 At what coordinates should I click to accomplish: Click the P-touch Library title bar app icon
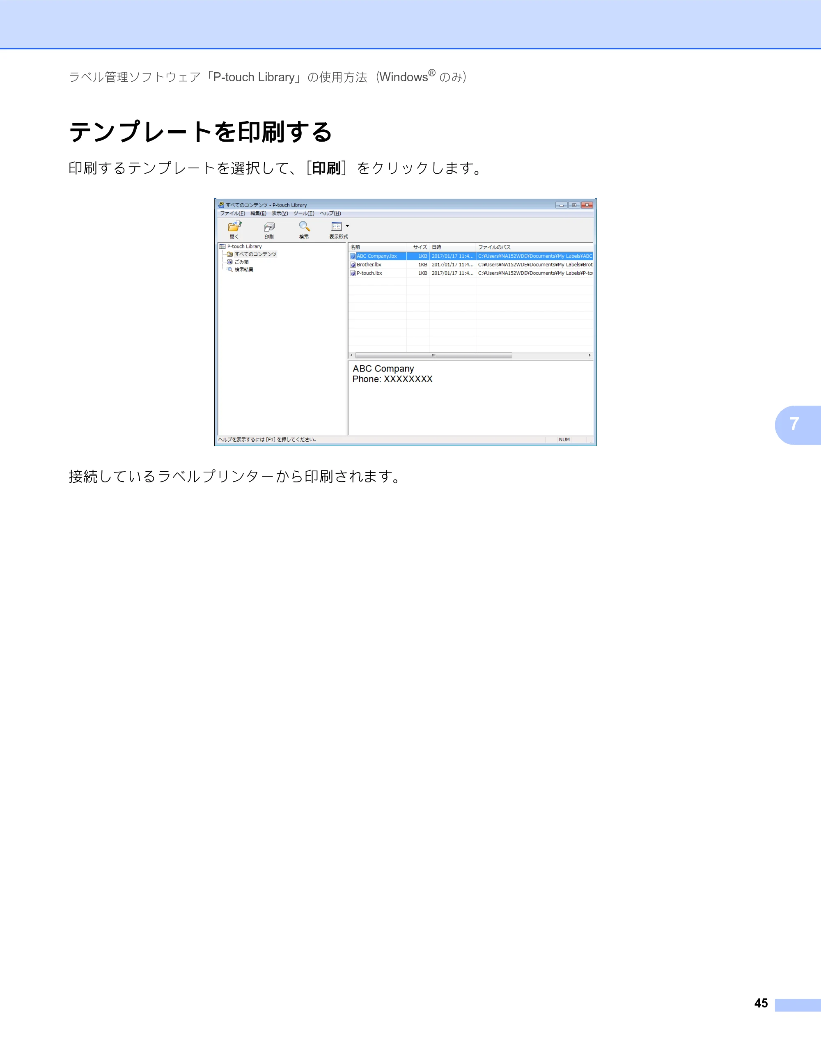(x=221, y=205)
